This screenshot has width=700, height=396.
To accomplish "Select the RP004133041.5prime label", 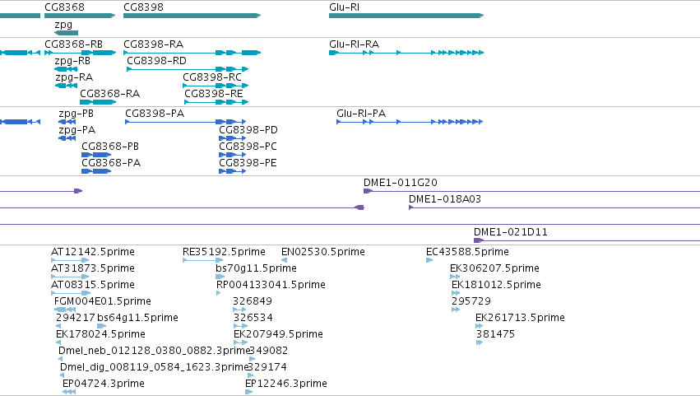I will 271,285.
